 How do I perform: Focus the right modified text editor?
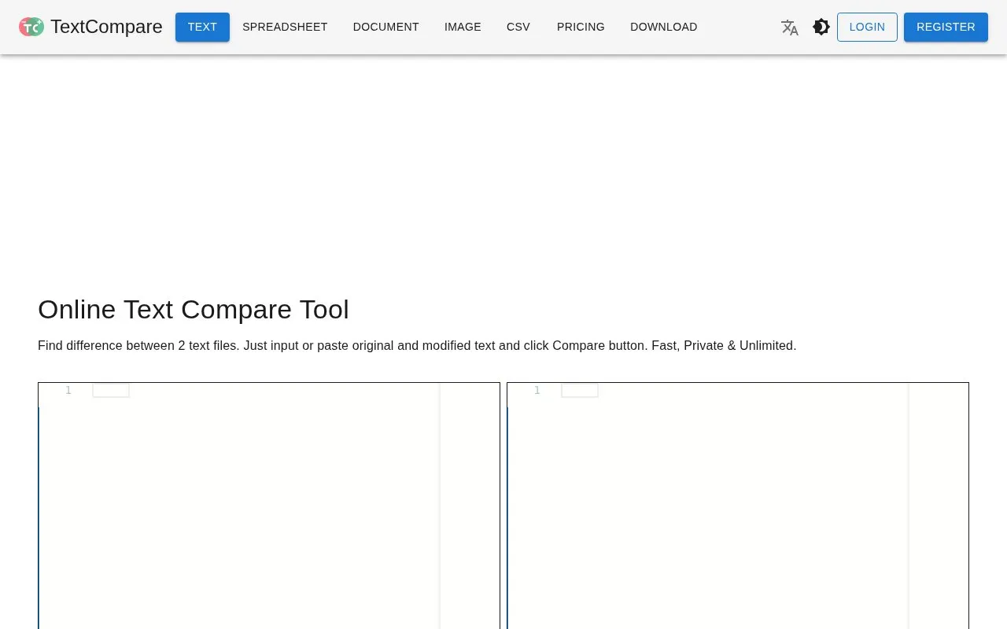point(738,506)
